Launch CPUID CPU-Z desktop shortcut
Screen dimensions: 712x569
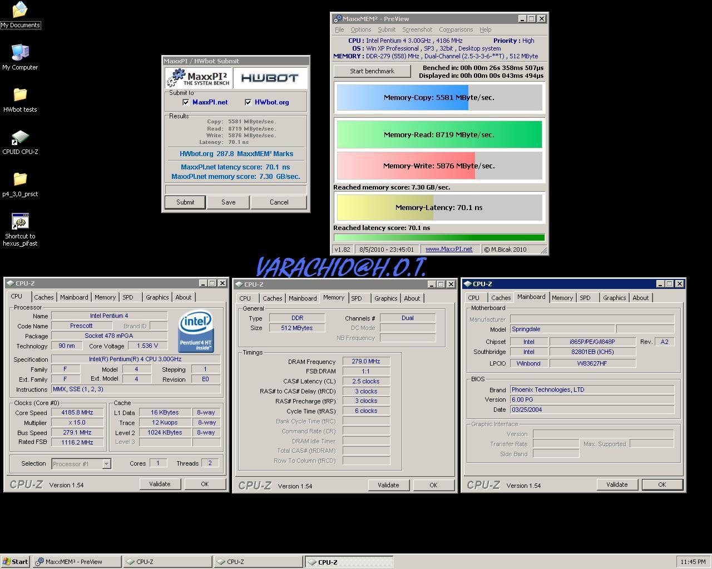(20, 142)
